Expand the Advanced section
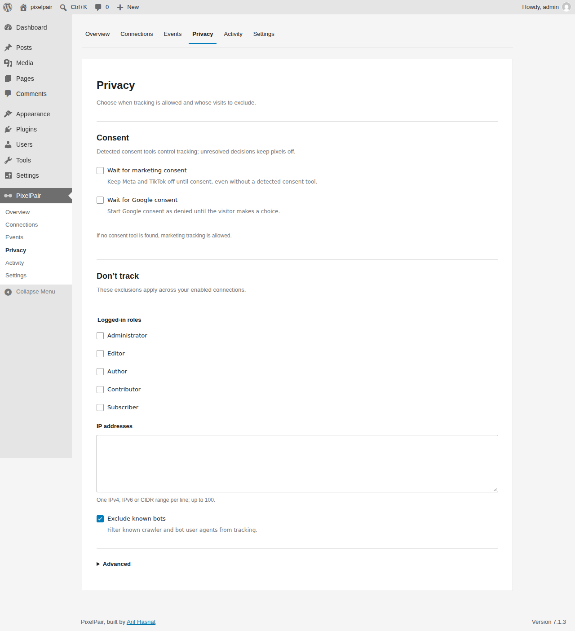Viewport: 575px width, 631px height. coord(114,564)
